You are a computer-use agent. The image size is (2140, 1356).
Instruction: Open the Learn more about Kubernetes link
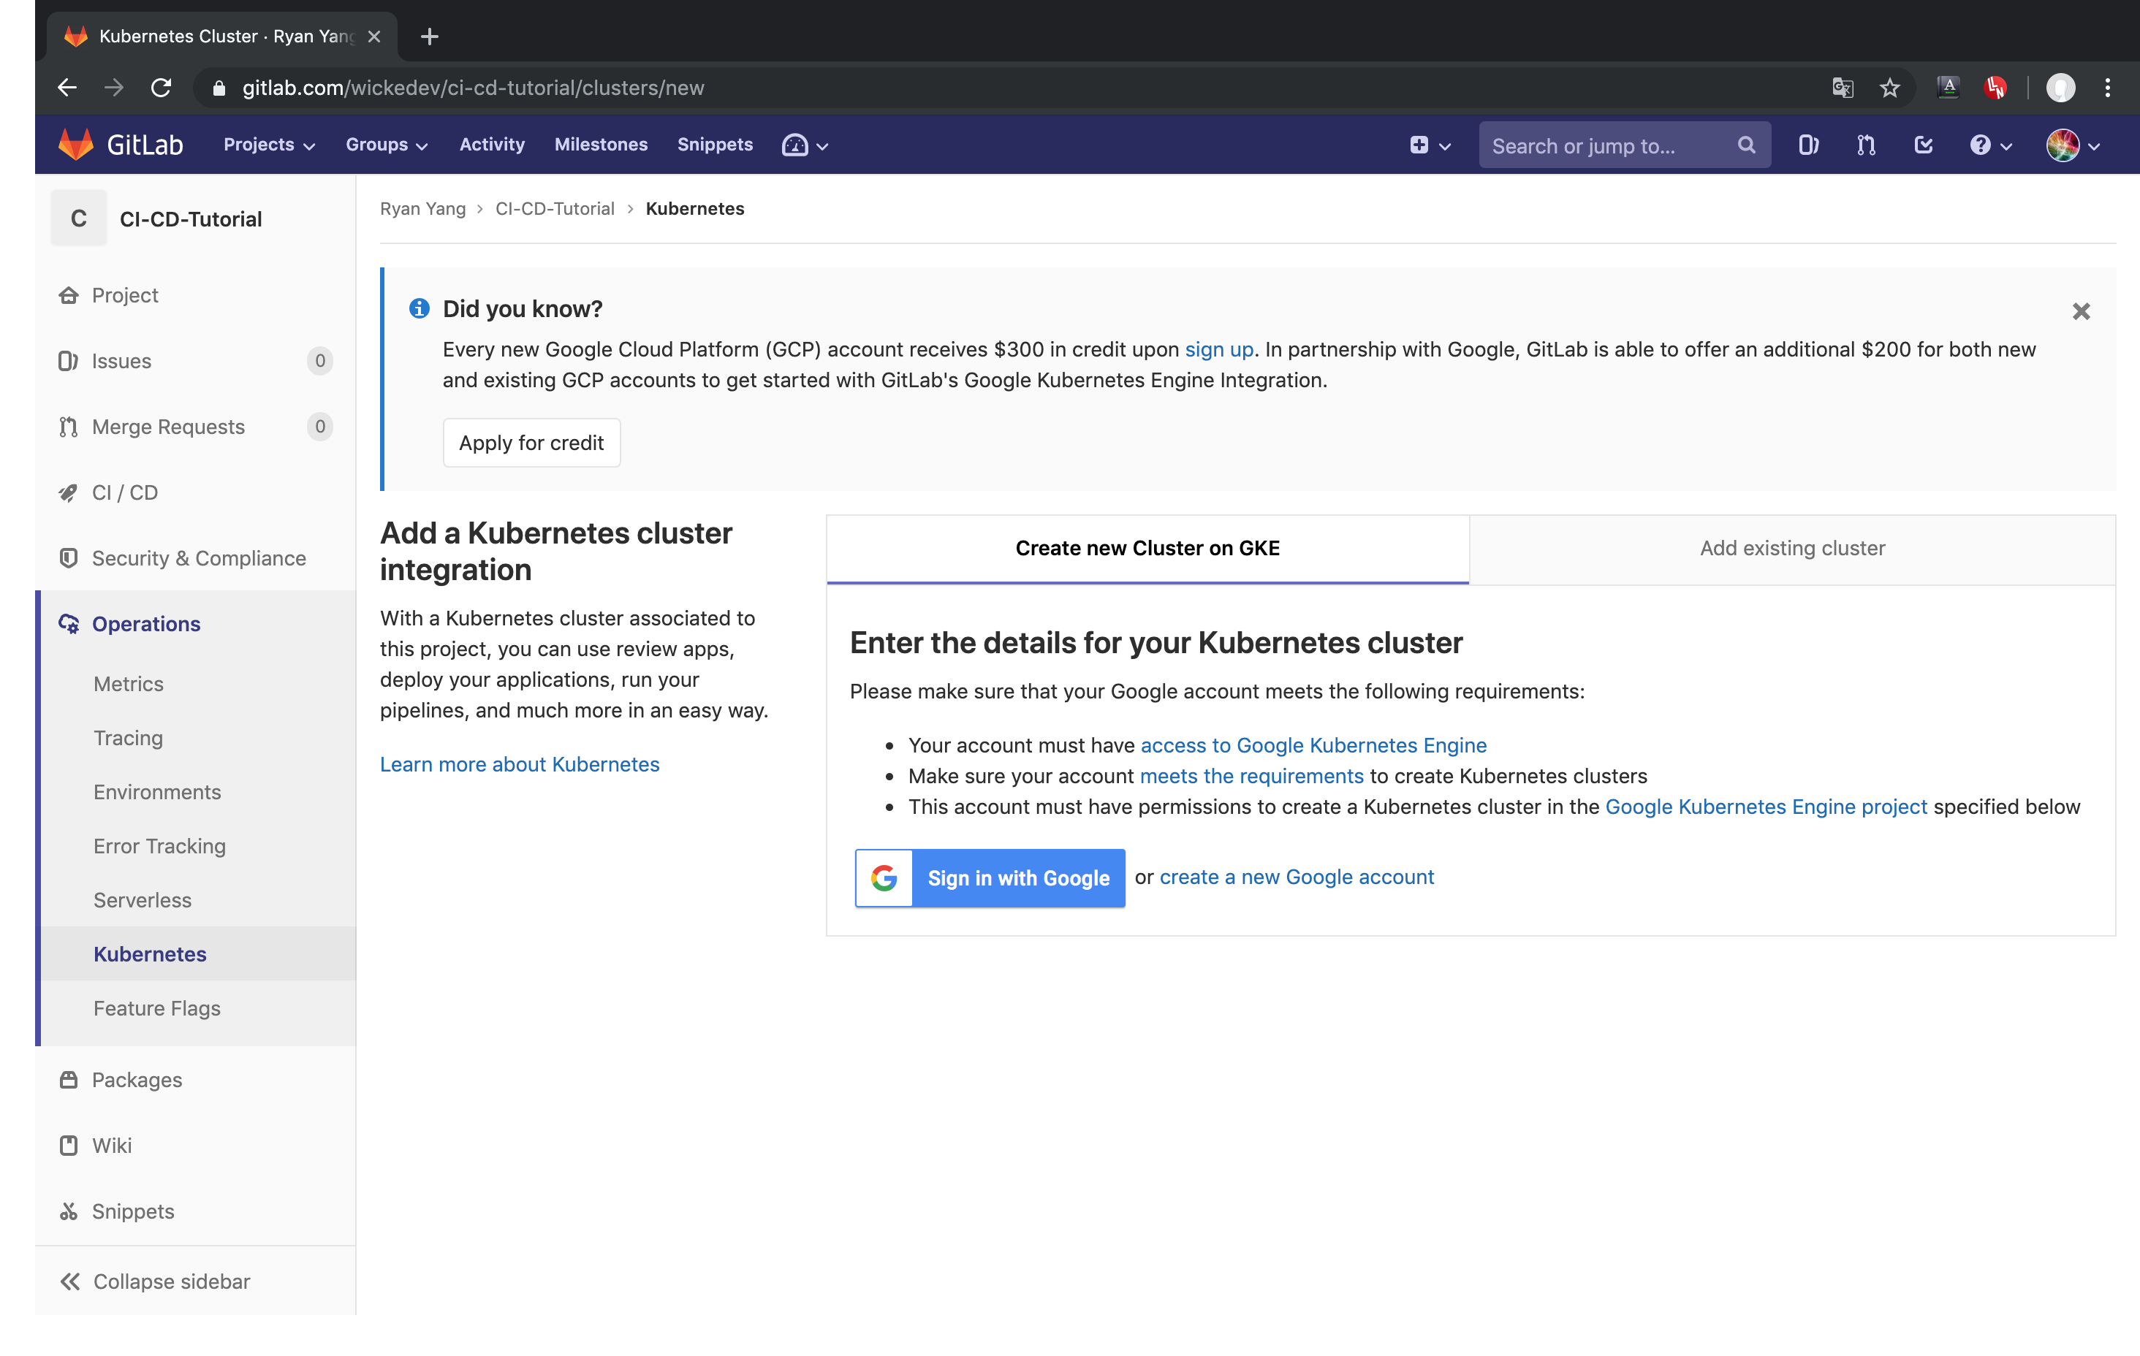519,763
